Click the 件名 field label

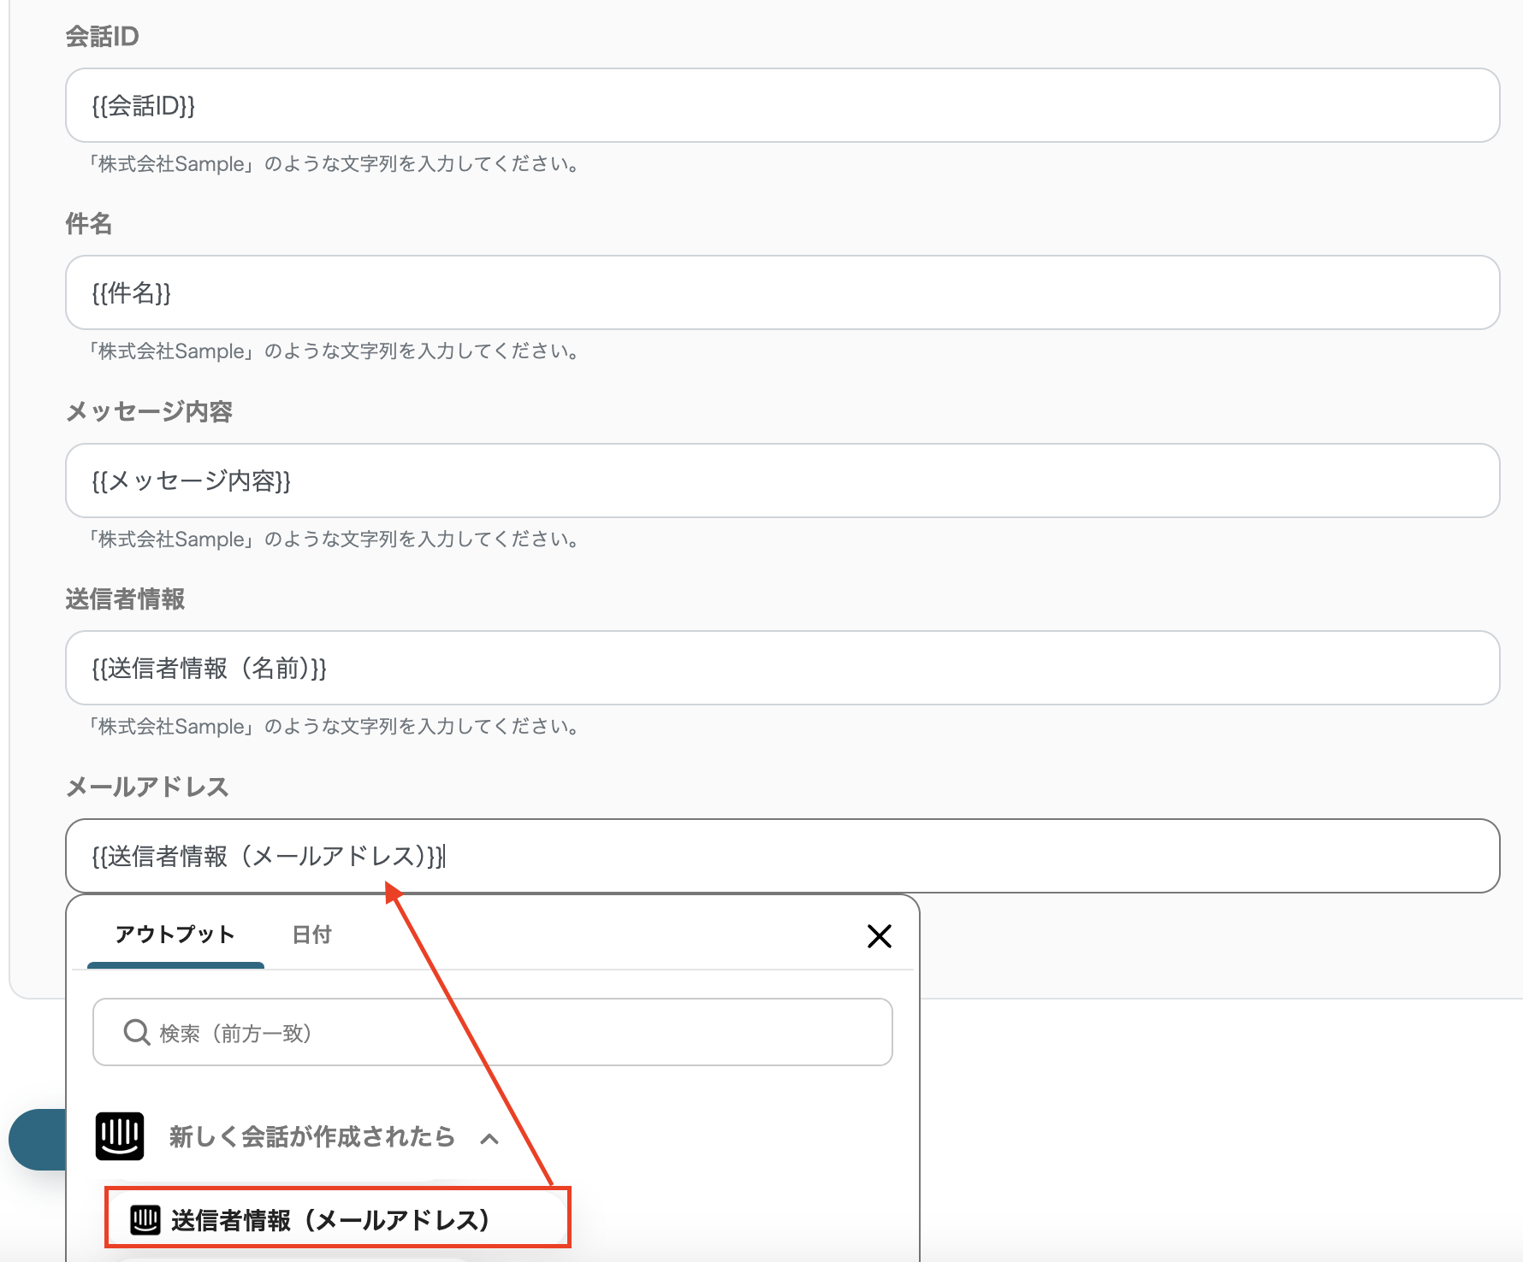point(89,223)
